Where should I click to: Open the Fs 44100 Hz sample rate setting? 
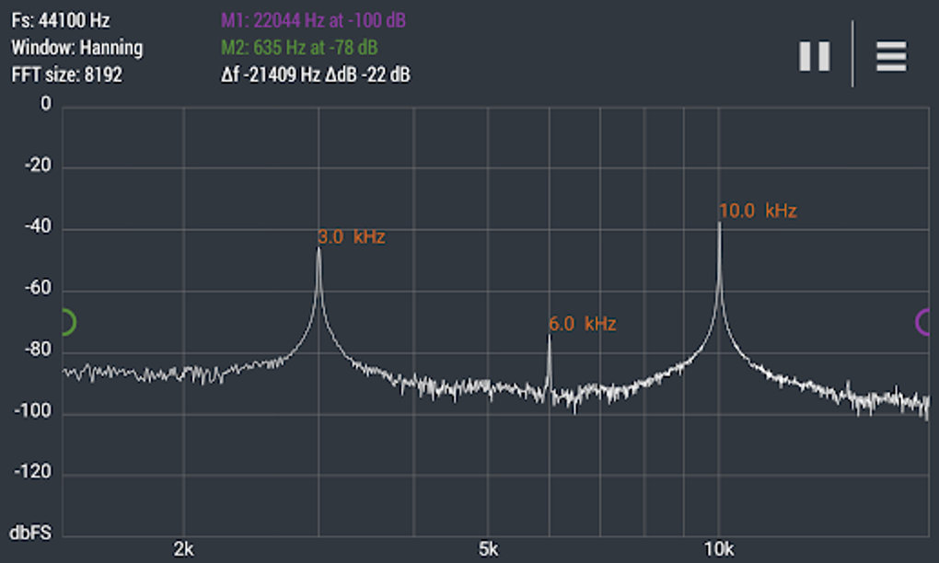pyautogui.click(x=60, y=19)
